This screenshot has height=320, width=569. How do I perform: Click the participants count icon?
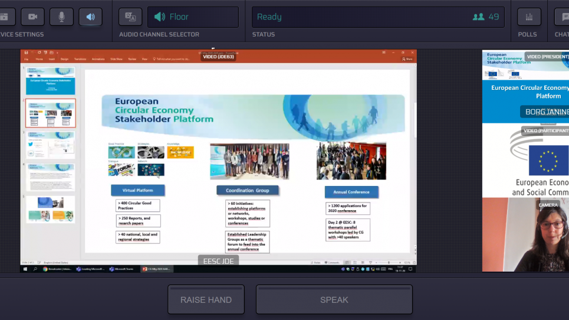tap(478, 17)
